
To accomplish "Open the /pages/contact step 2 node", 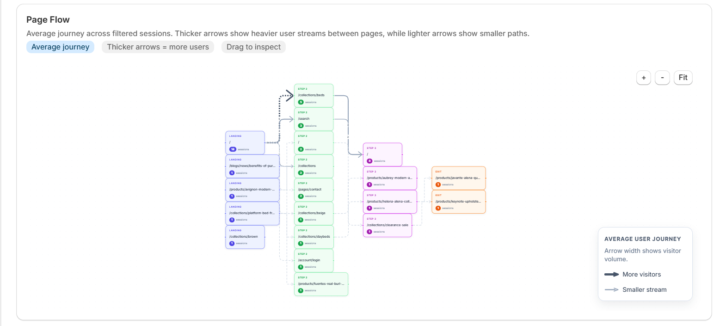I will coord(314,190).
